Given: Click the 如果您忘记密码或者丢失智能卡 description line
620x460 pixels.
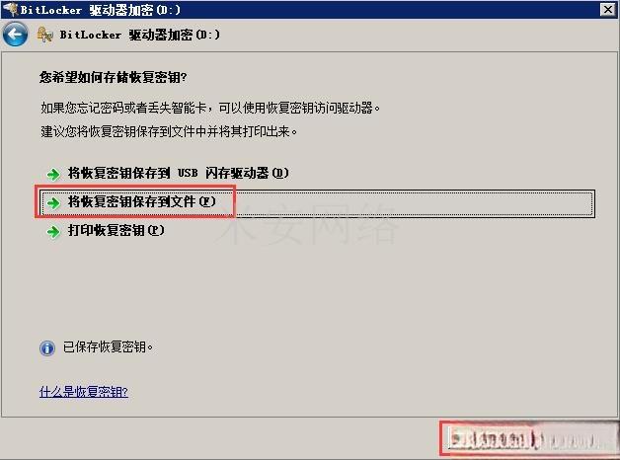Looking at the screenshot, I should tap(210, 108).
